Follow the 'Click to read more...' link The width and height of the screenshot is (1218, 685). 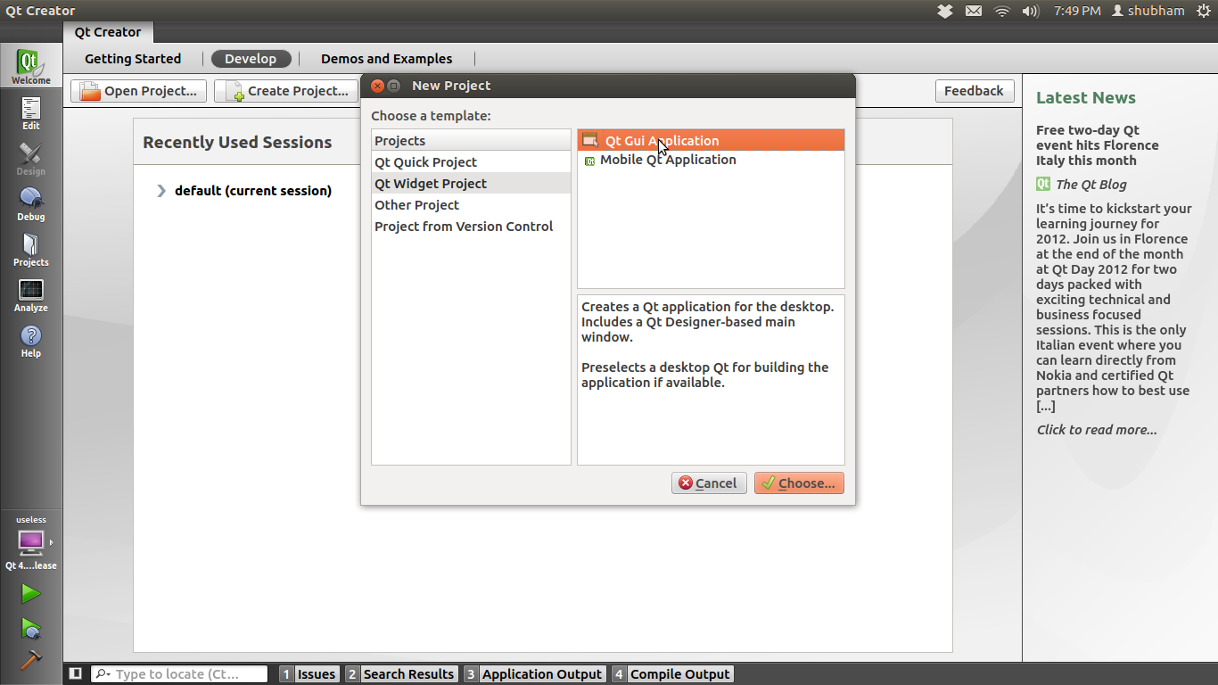click(1097, 430)
